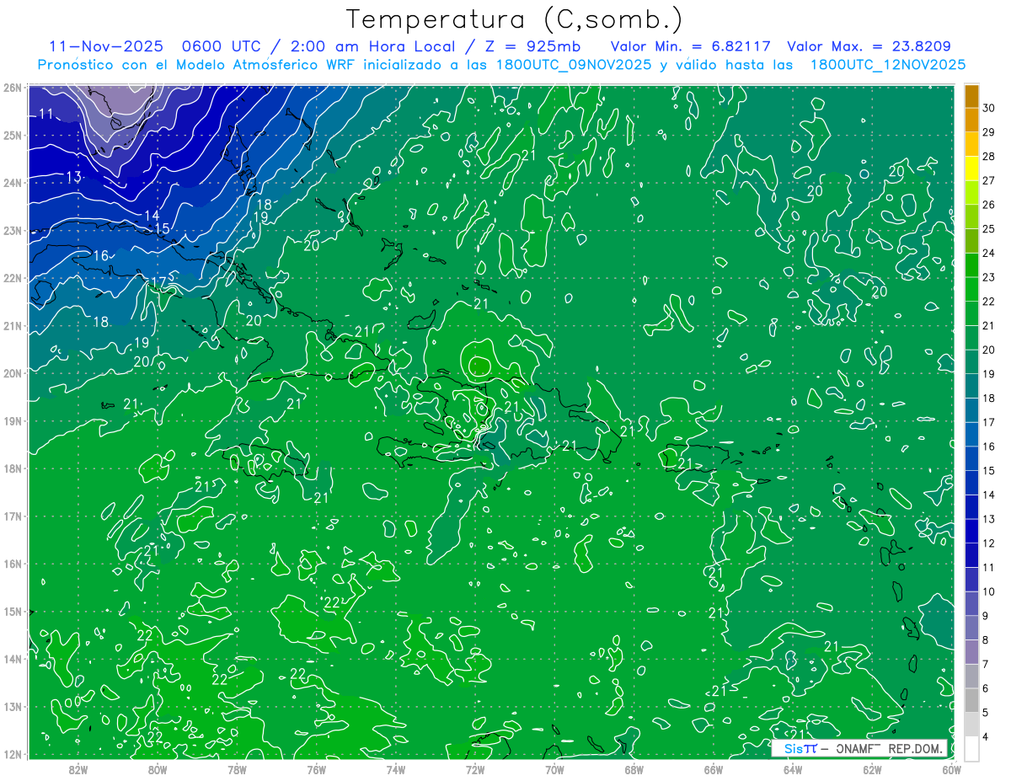The width and height of the screenshot is (1011, 781).
Task: Click the 12N latitude axis label
Action: point(13,754)
